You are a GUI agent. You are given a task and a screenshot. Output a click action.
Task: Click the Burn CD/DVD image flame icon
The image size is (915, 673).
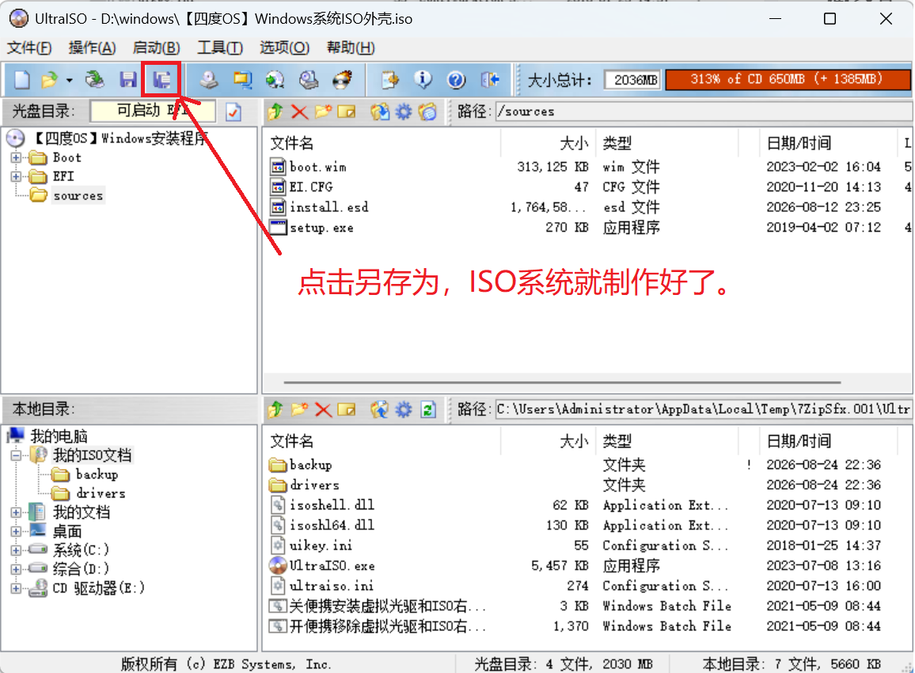pyautogui.click(x=343, y=79)
